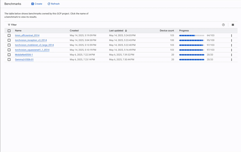Sort by the Device count column header
The width and height of the screenshot is (241, 152).
(167, 30)
